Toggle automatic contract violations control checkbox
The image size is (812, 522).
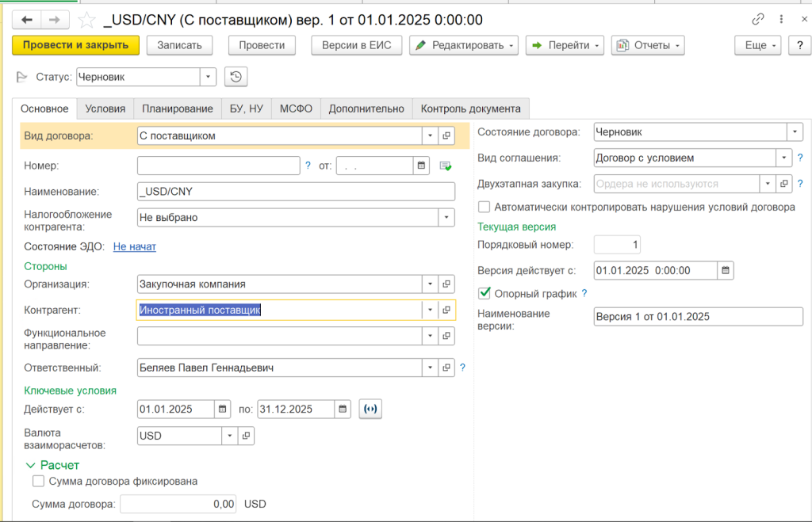(485, 207)
